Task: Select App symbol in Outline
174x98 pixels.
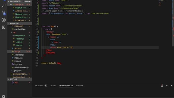Action: click(x=20, y=82)
